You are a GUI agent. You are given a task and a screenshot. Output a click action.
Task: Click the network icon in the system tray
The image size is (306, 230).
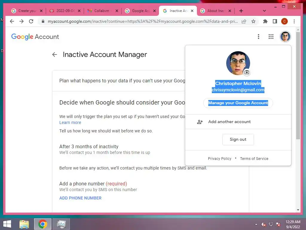(x=270, y=224)
